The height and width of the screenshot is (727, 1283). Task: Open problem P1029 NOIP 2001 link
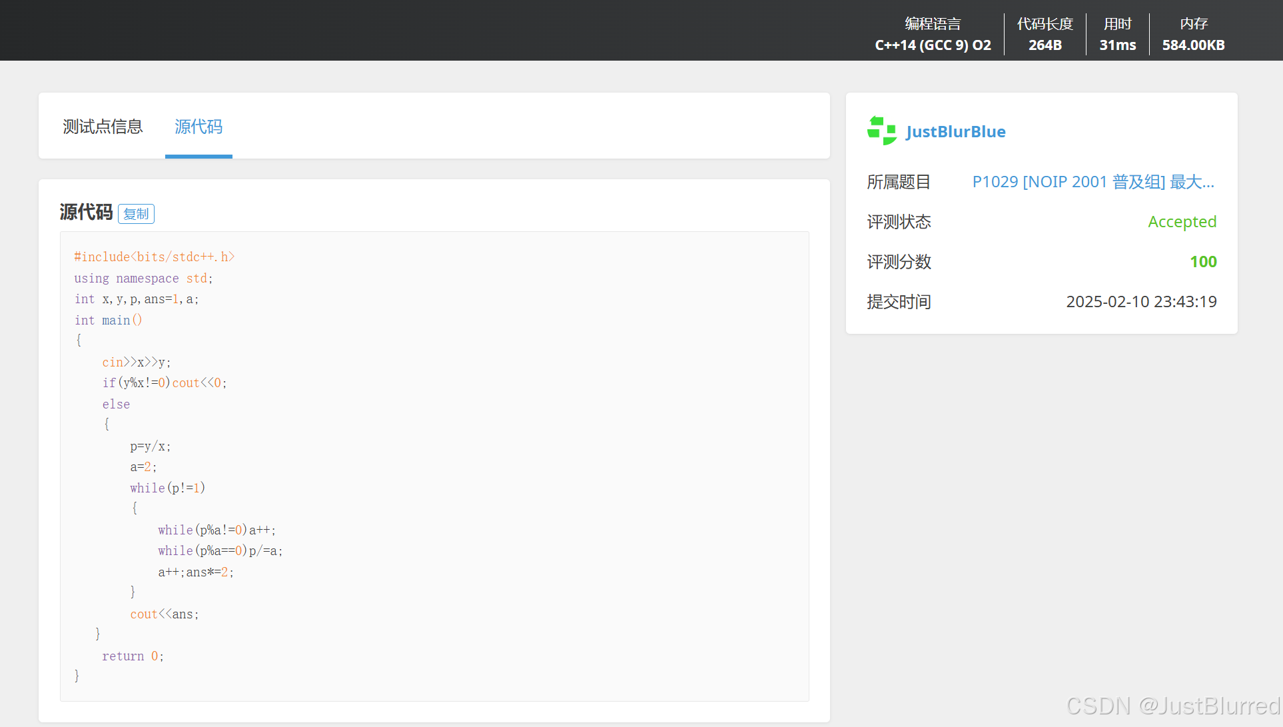click(x=1092, y=182)
